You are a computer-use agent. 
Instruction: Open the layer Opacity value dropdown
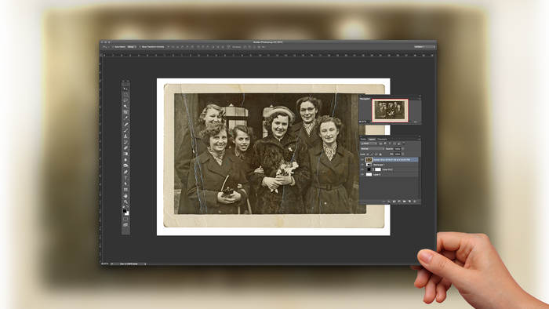pyautogui.click(x=399, y=149)
